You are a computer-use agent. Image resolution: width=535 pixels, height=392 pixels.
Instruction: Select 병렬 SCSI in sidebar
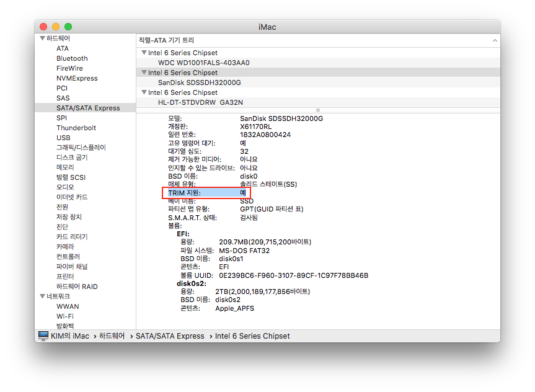[x=71, y=177]
